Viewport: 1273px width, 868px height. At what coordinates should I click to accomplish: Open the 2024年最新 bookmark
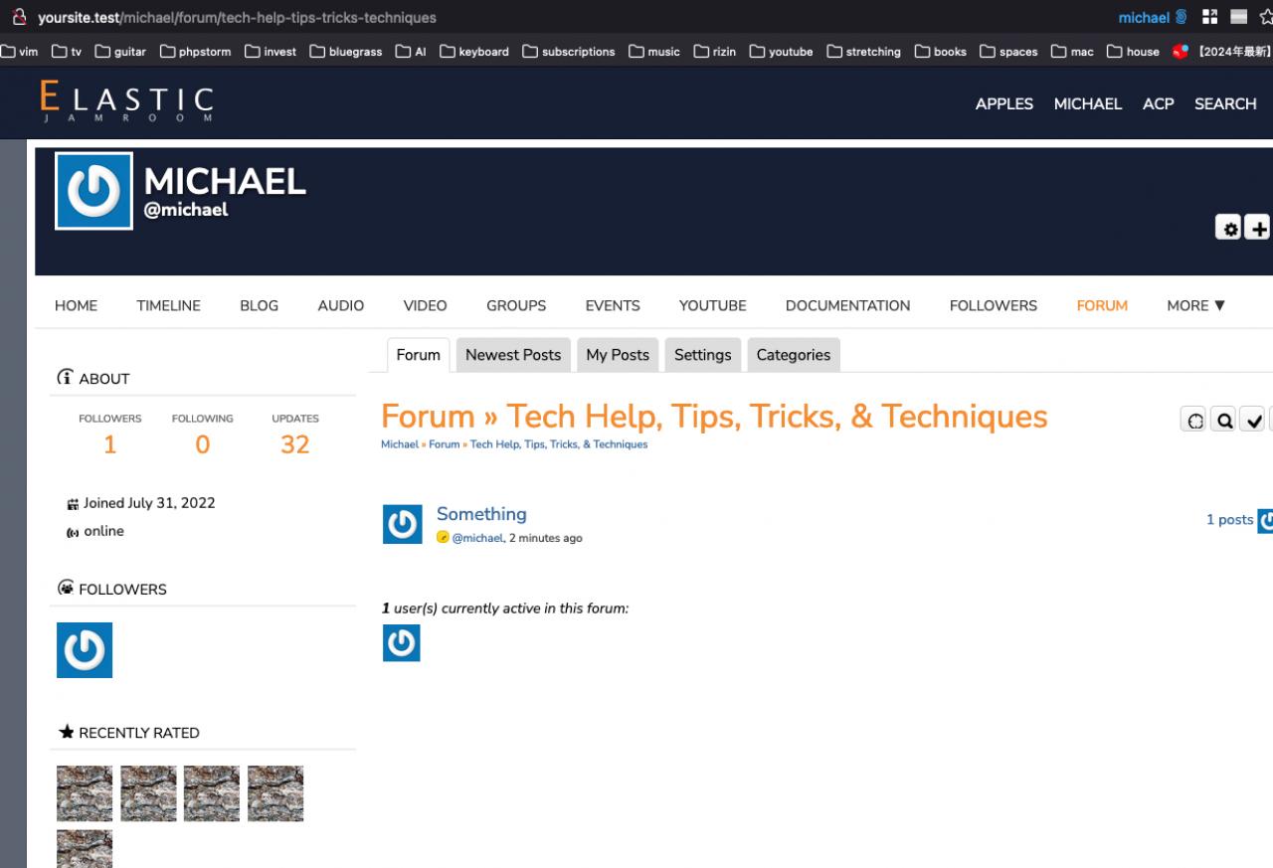coord(1222,52)
